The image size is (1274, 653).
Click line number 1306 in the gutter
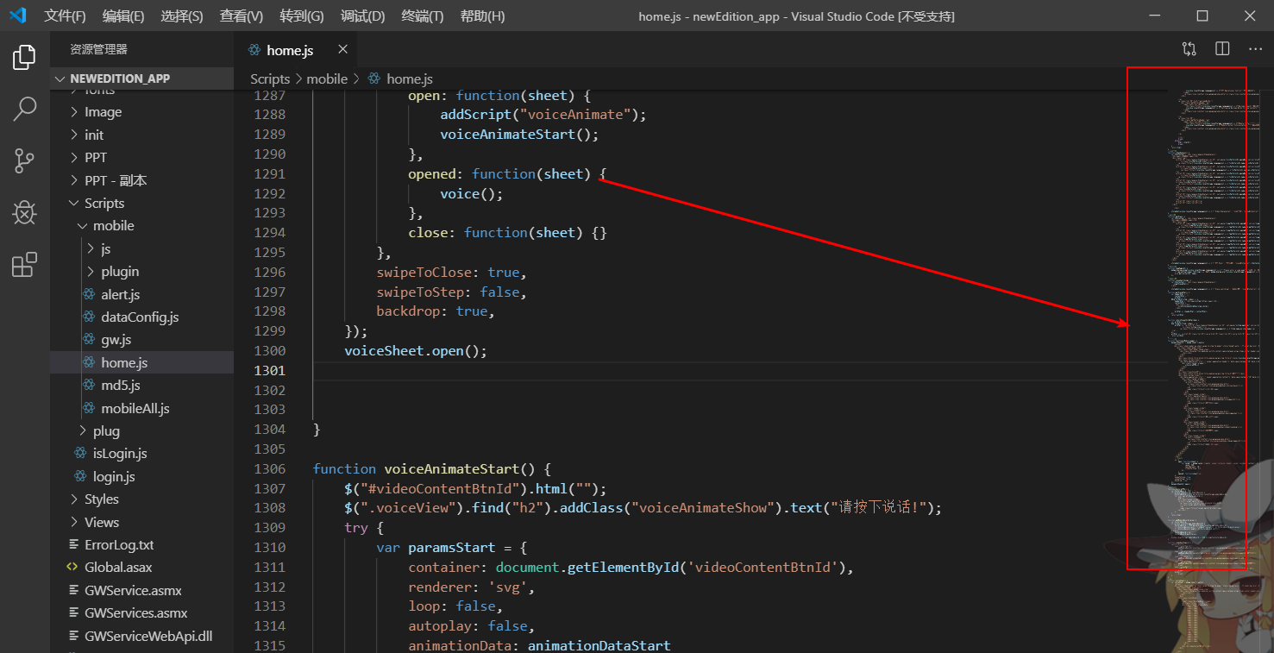coord(270,469)
